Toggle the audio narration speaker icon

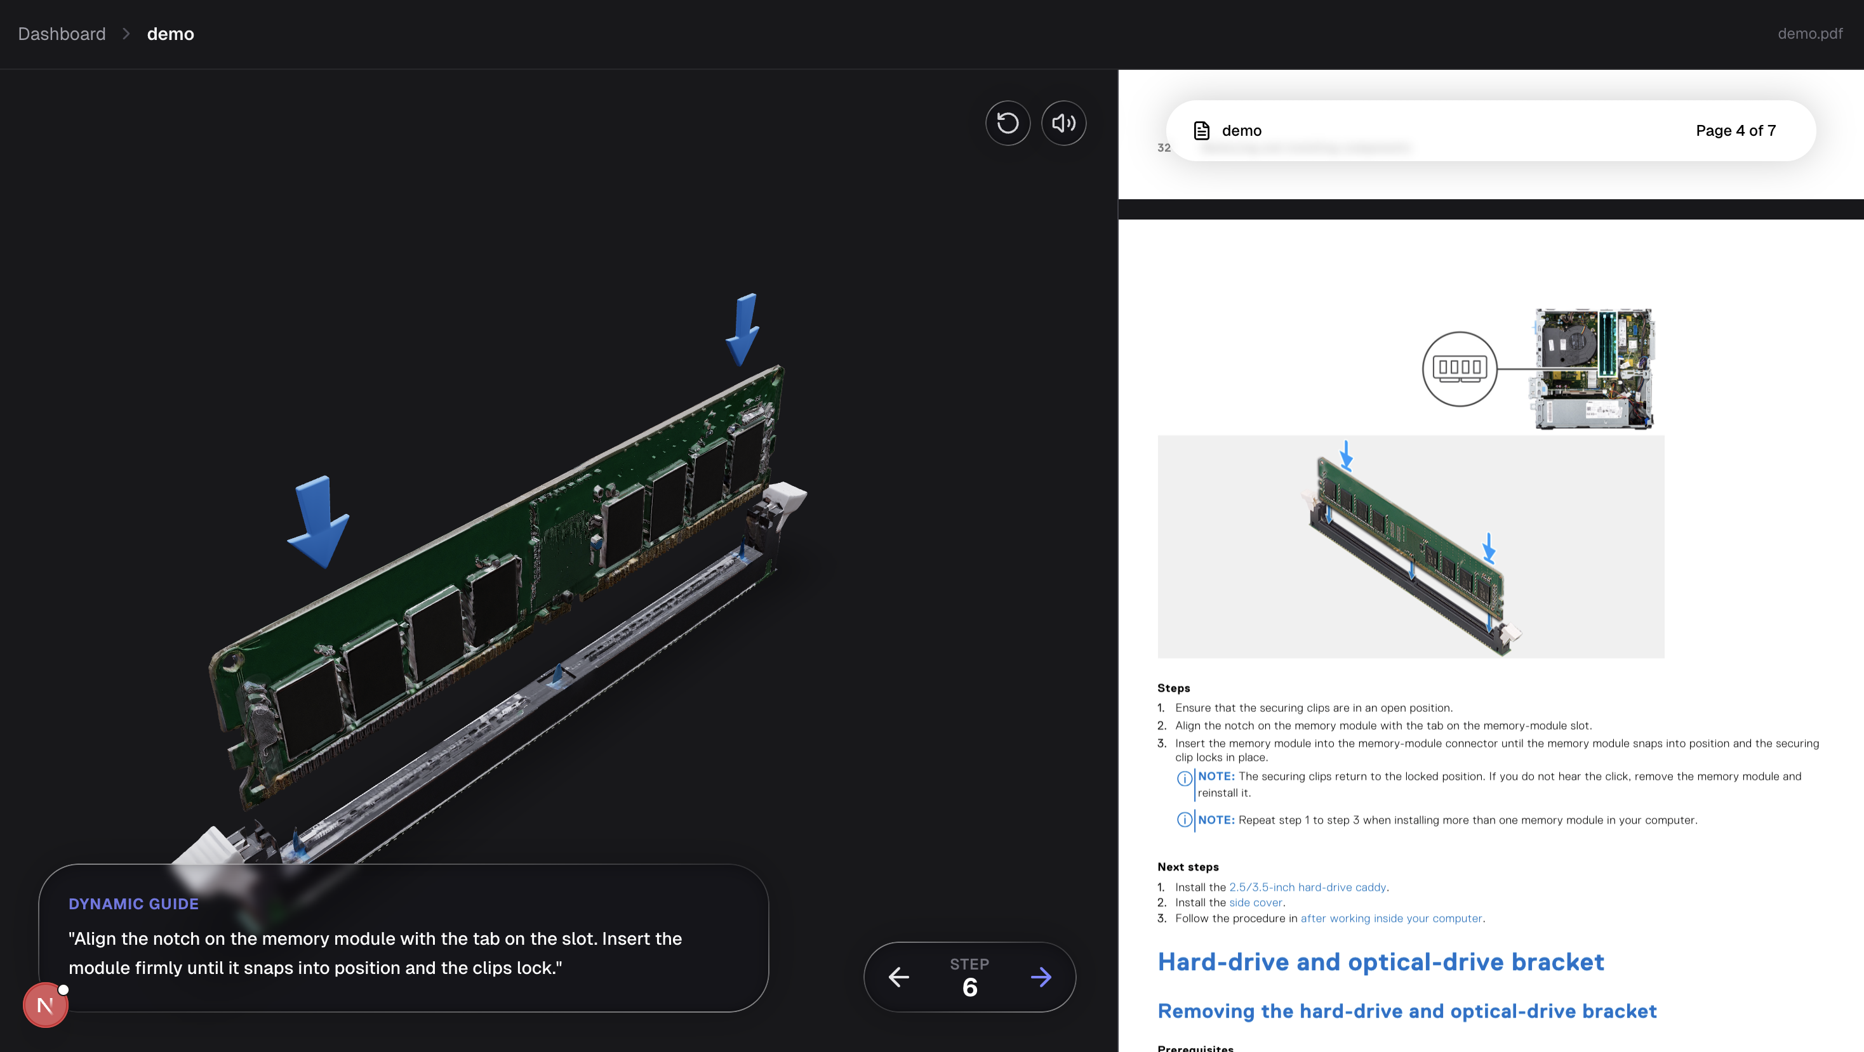(x=1063, y=123)
